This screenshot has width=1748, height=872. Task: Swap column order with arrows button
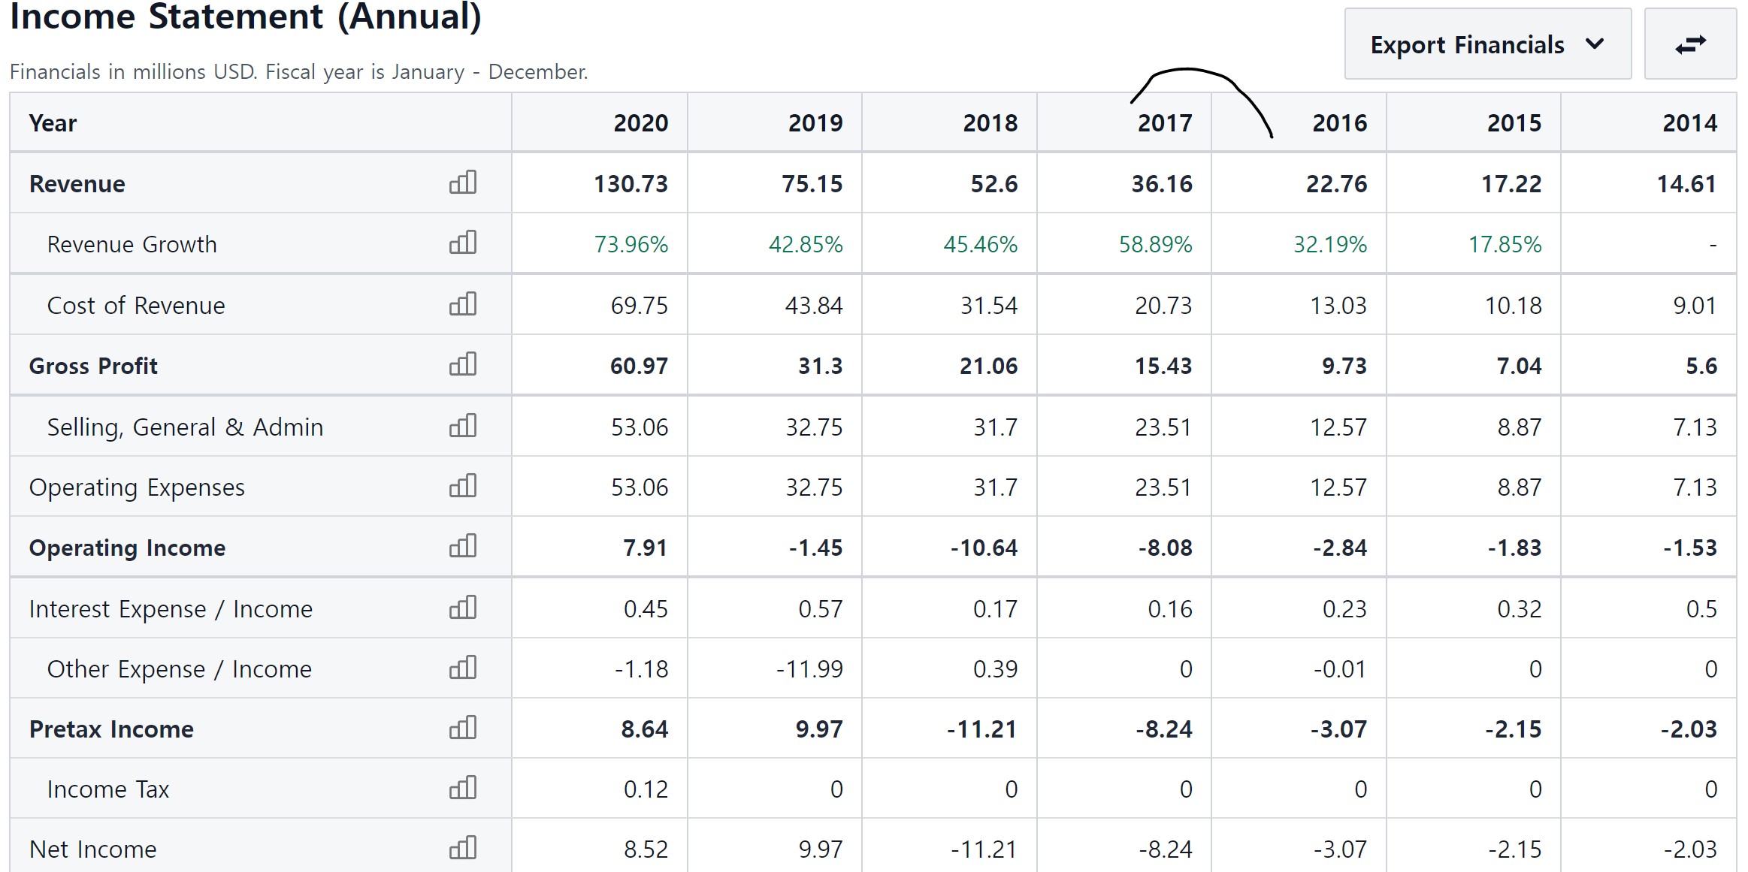pos(1690,44)
